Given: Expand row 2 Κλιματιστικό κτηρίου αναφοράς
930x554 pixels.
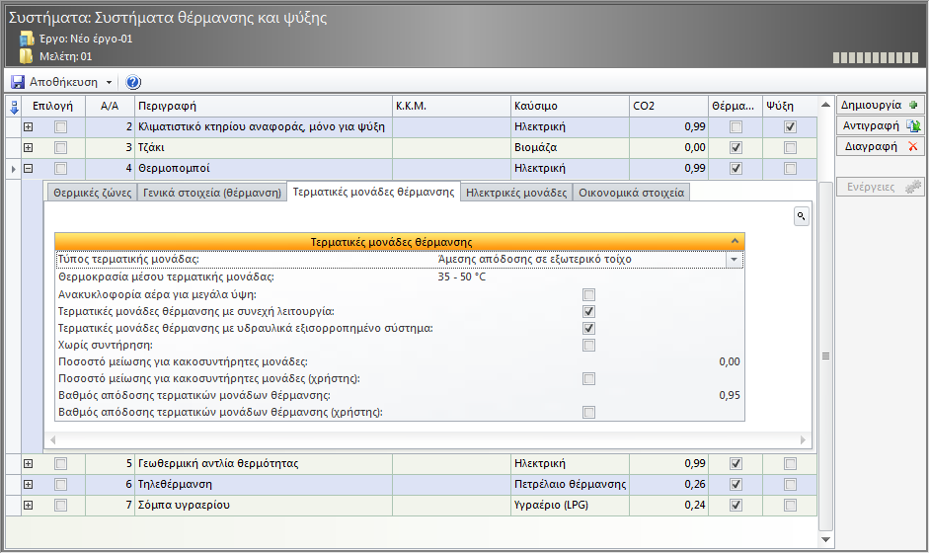Looking at the screenshot, I should (28, 127).
